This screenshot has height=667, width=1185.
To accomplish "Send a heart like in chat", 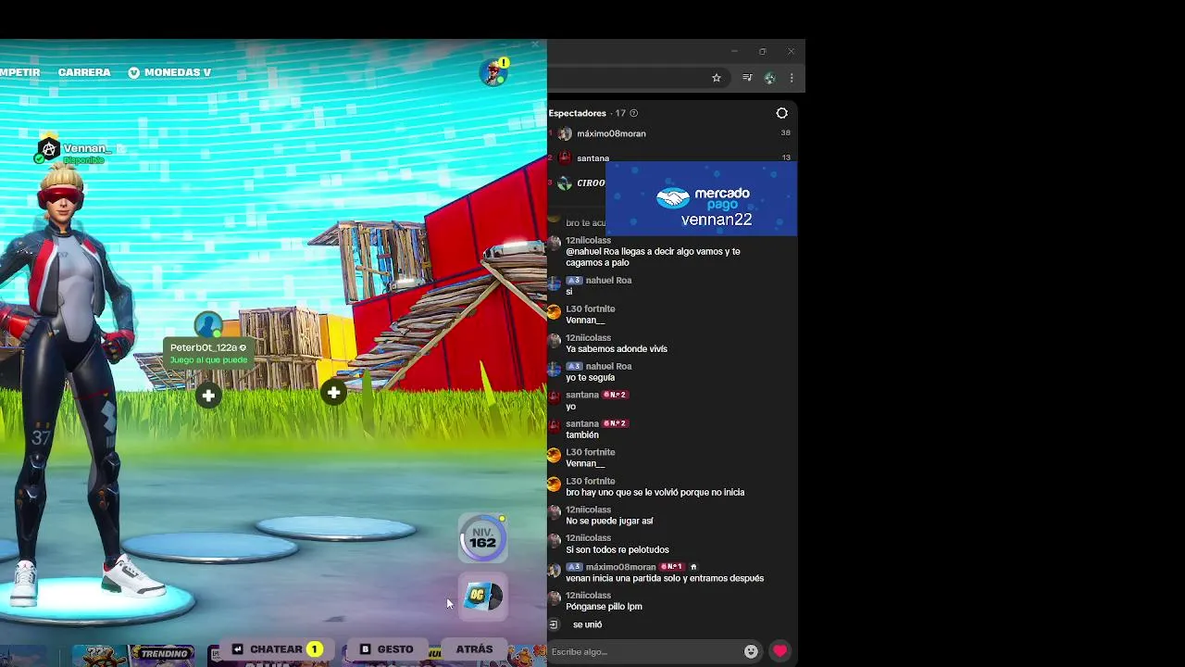I will 780,651.
